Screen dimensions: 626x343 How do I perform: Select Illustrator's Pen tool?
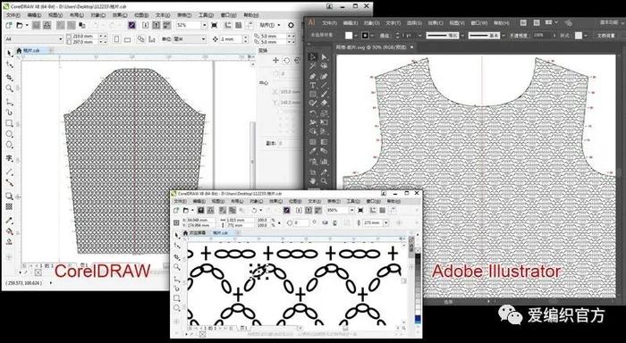(x=313, y=76)
